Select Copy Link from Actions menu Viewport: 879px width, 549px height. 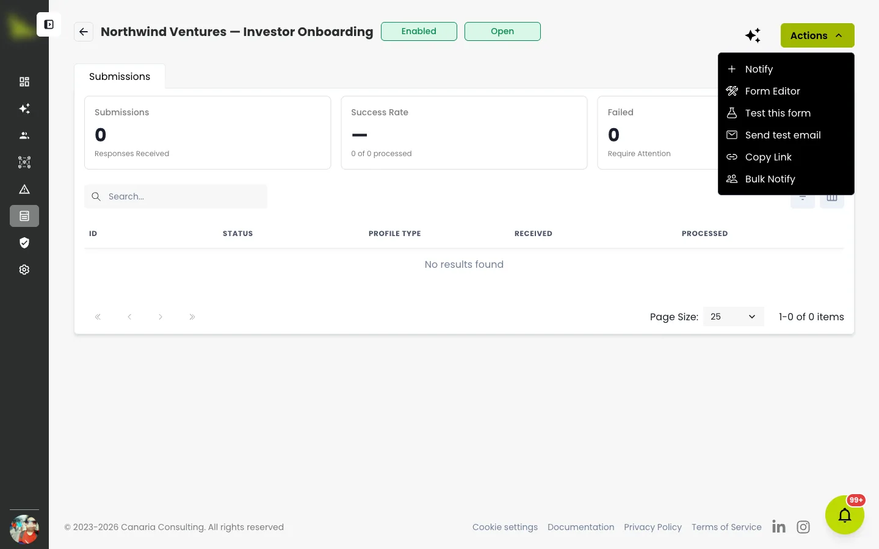[786, 157]
